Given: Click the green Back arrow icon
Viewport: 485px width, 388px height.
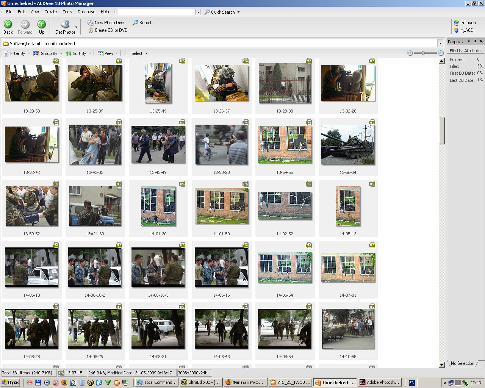Looking at the screenshot, I should (x=8, y=24).
